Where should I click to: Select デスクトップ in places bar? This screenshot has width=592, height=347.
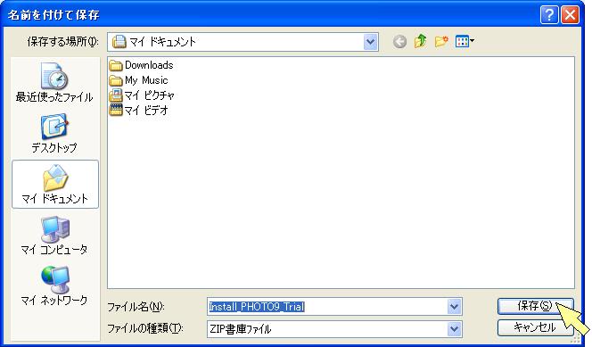tap(54, 133)
